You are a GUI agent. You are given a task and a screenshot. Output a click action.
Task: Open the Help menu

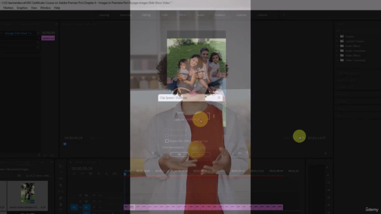[x=57, y=8]
